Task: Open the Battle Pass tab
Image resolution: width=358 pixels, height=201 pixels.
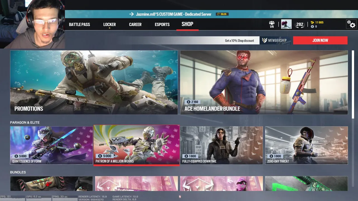Action: point(79,25)
